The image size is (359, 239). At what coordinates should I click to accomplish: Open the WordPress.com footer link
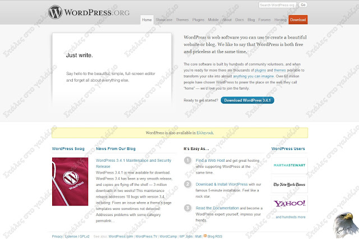coord(121,237)
